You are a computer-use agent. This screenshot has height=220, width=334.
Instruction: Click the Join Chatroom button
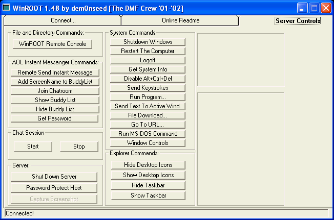[x=55, y=91]
